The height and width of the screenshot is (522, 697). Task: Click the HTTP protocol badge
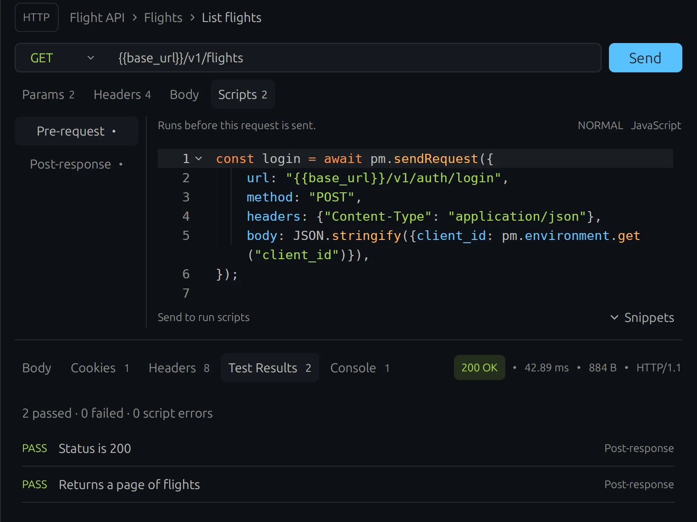click(x=37, y=17)
